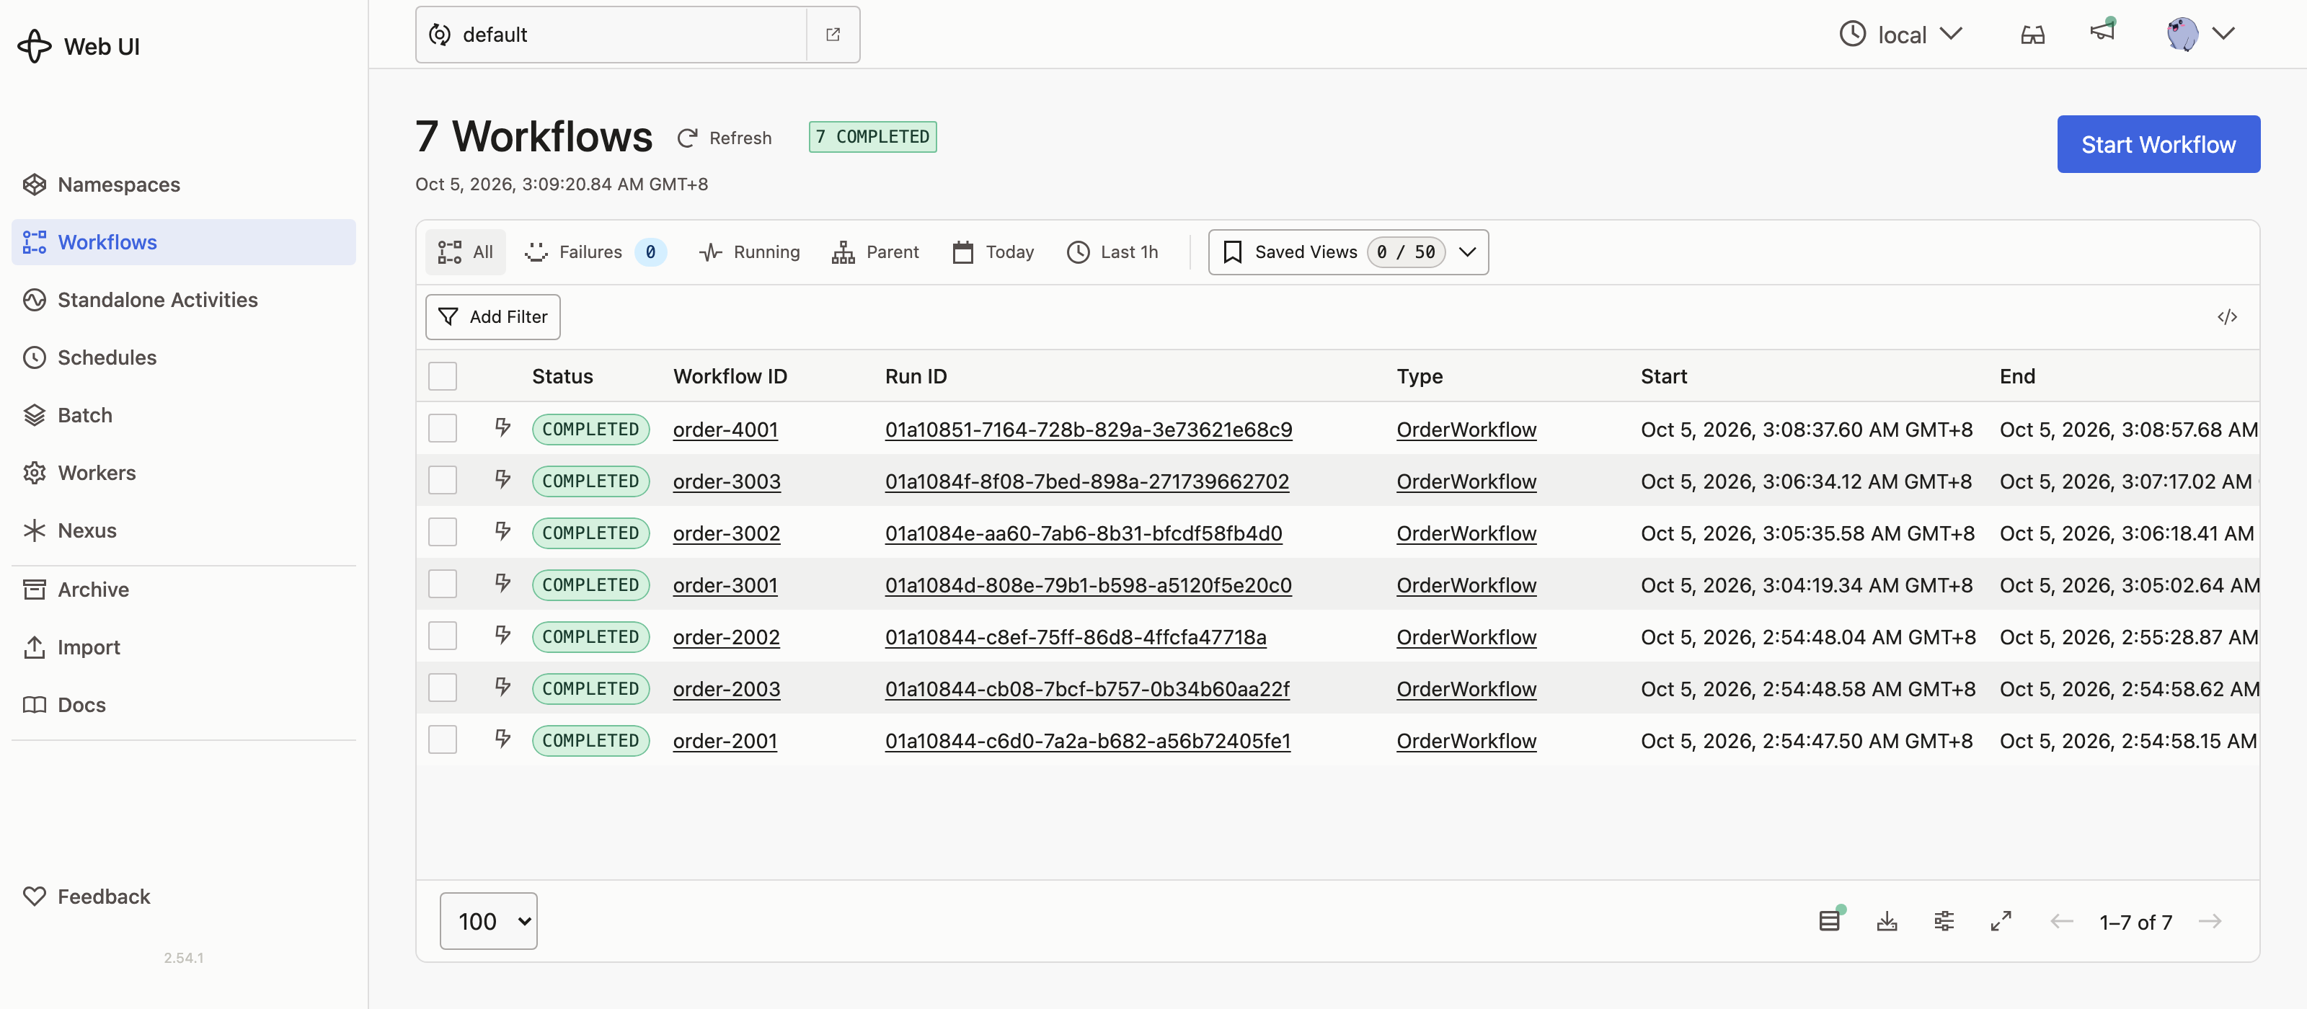Click the Status column header
This screenshot has width=2307, height=1009.
pyautogui.click(x=562, y=376)
